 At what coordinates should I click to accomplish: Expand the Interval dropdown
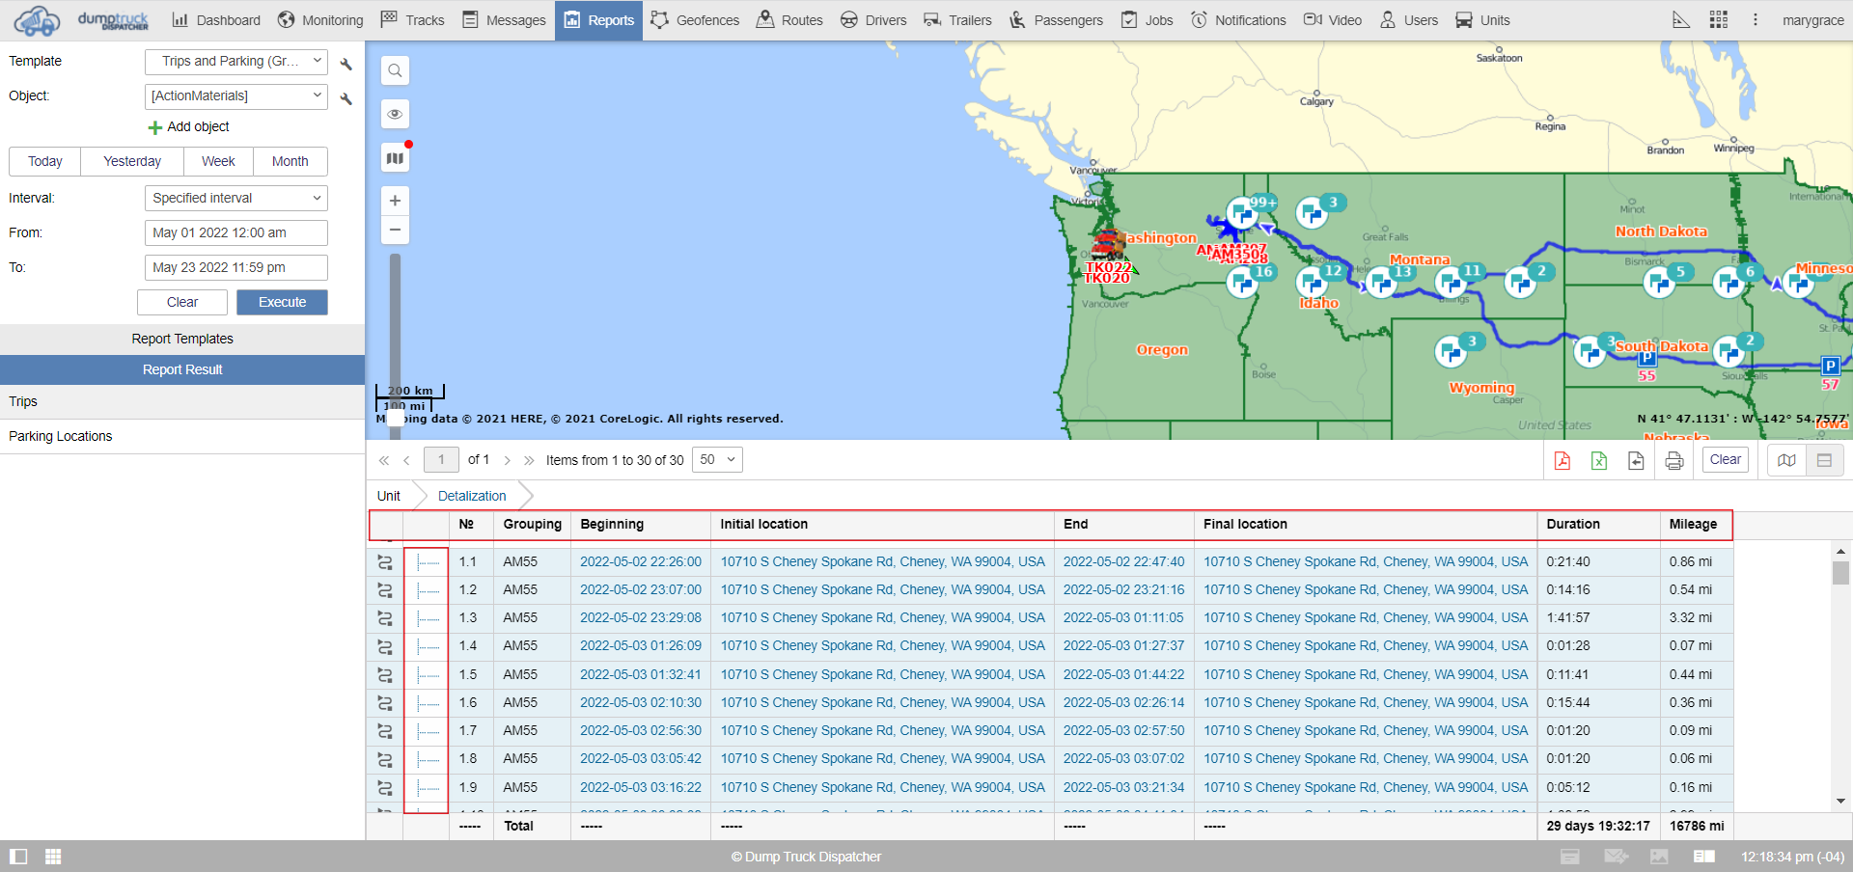pyautogui.click(x=235, y=198)
